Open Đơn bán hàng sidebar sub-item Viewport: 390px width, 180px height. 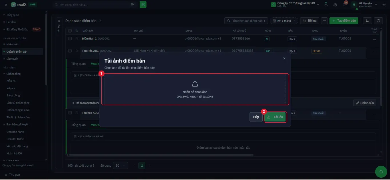coord(15,132)
